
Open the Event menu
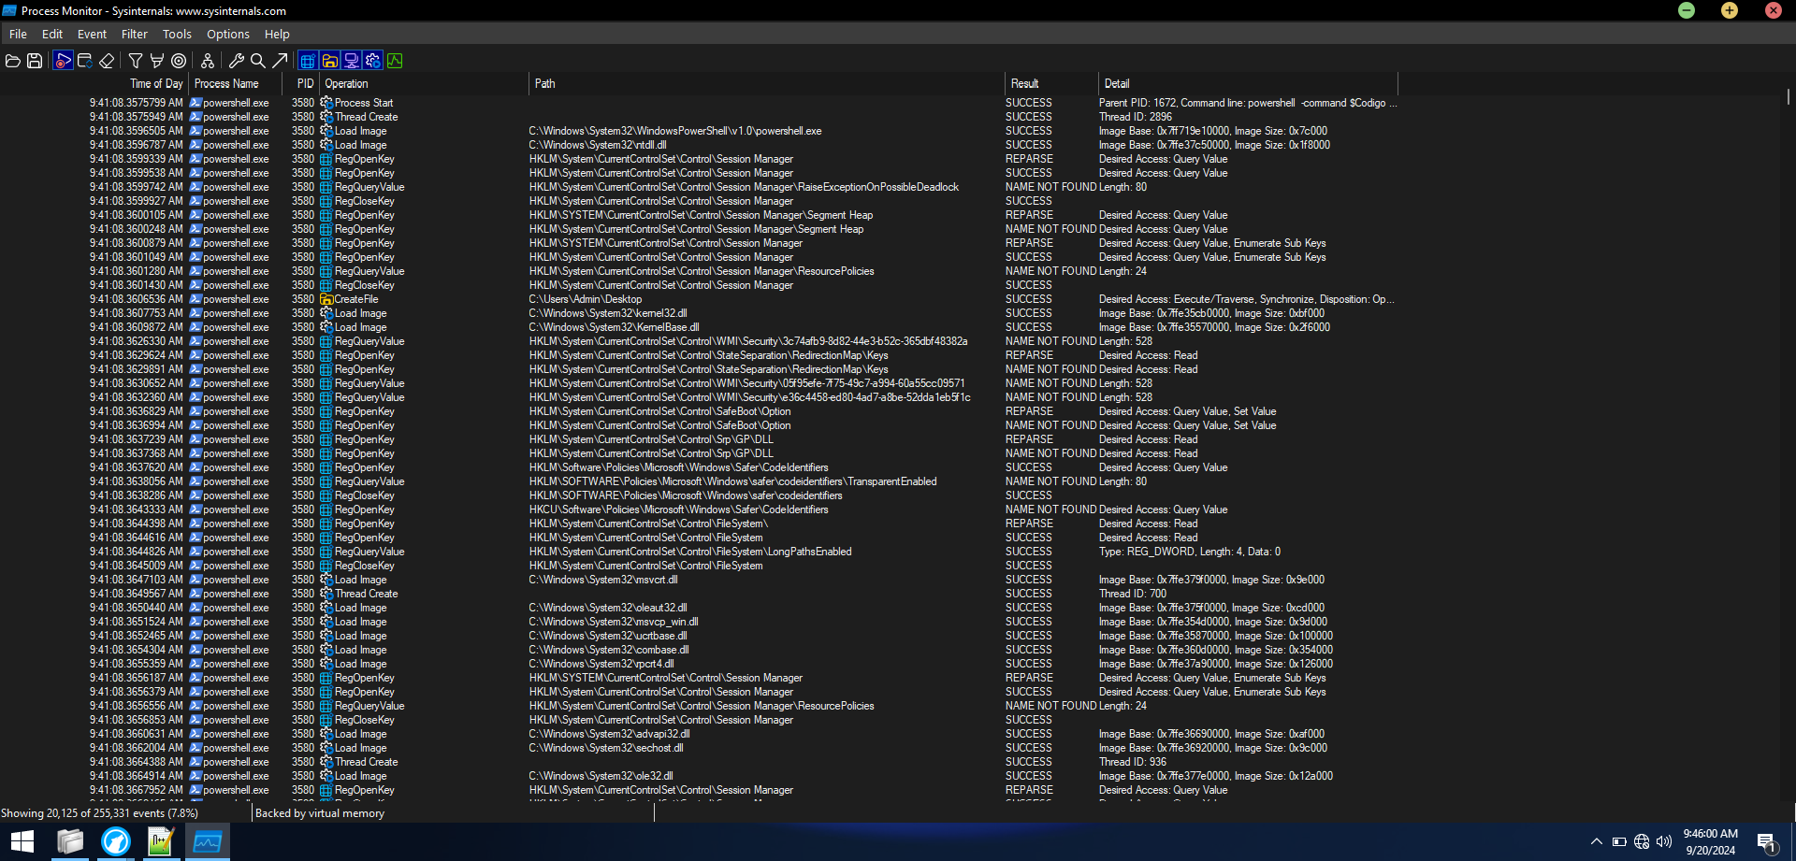click(x=92, y=34)
